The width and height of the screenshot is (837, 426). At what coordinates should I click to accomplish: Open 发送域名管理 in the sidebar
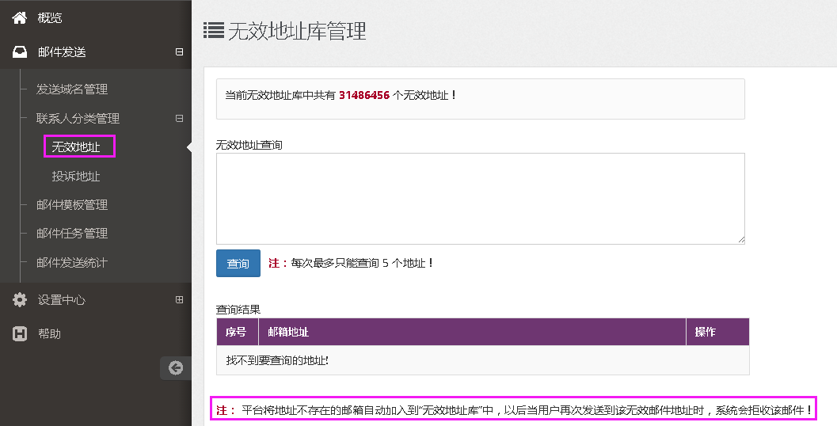[72, 89]
